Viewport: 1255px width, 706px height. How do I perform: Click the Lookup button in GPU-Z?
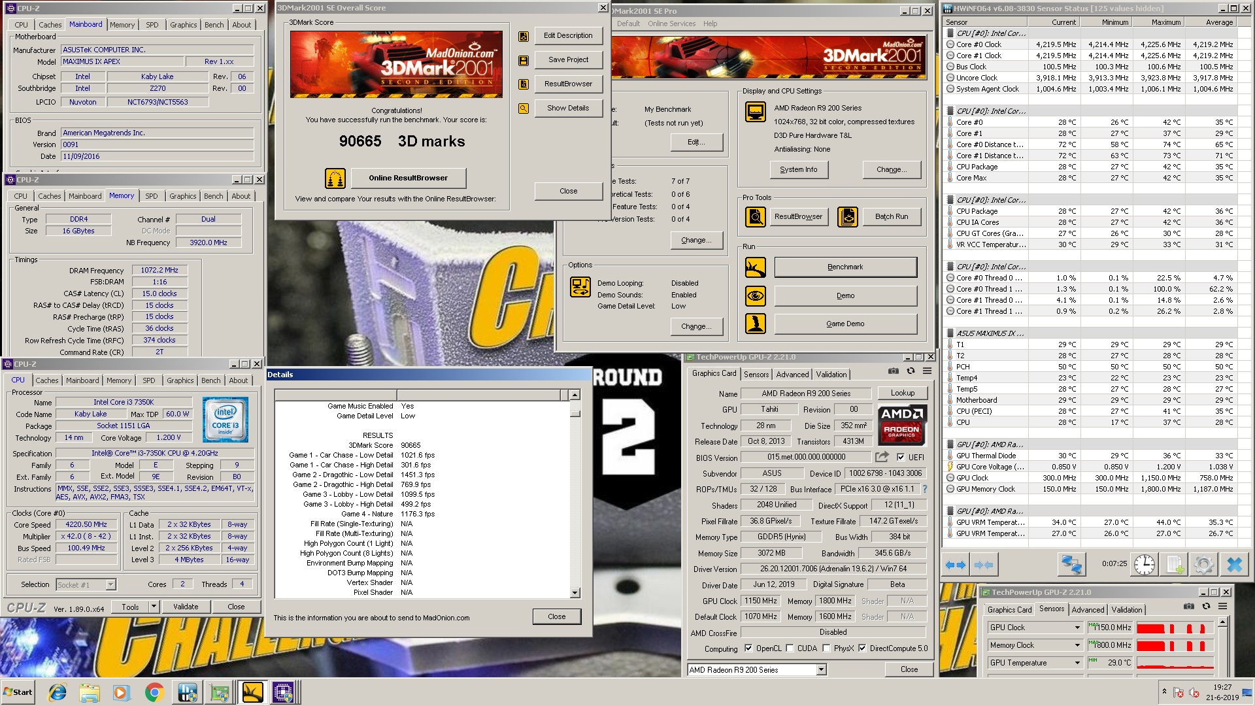click(902, 393)
